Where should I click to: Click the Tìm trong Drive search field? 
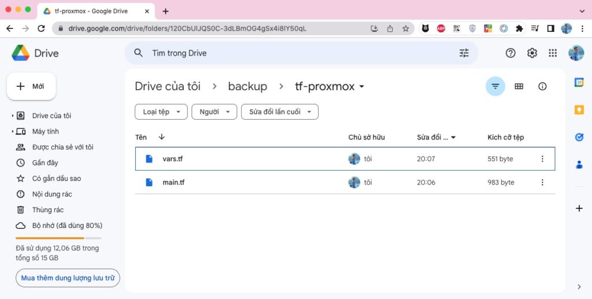[x=301, y=53]
